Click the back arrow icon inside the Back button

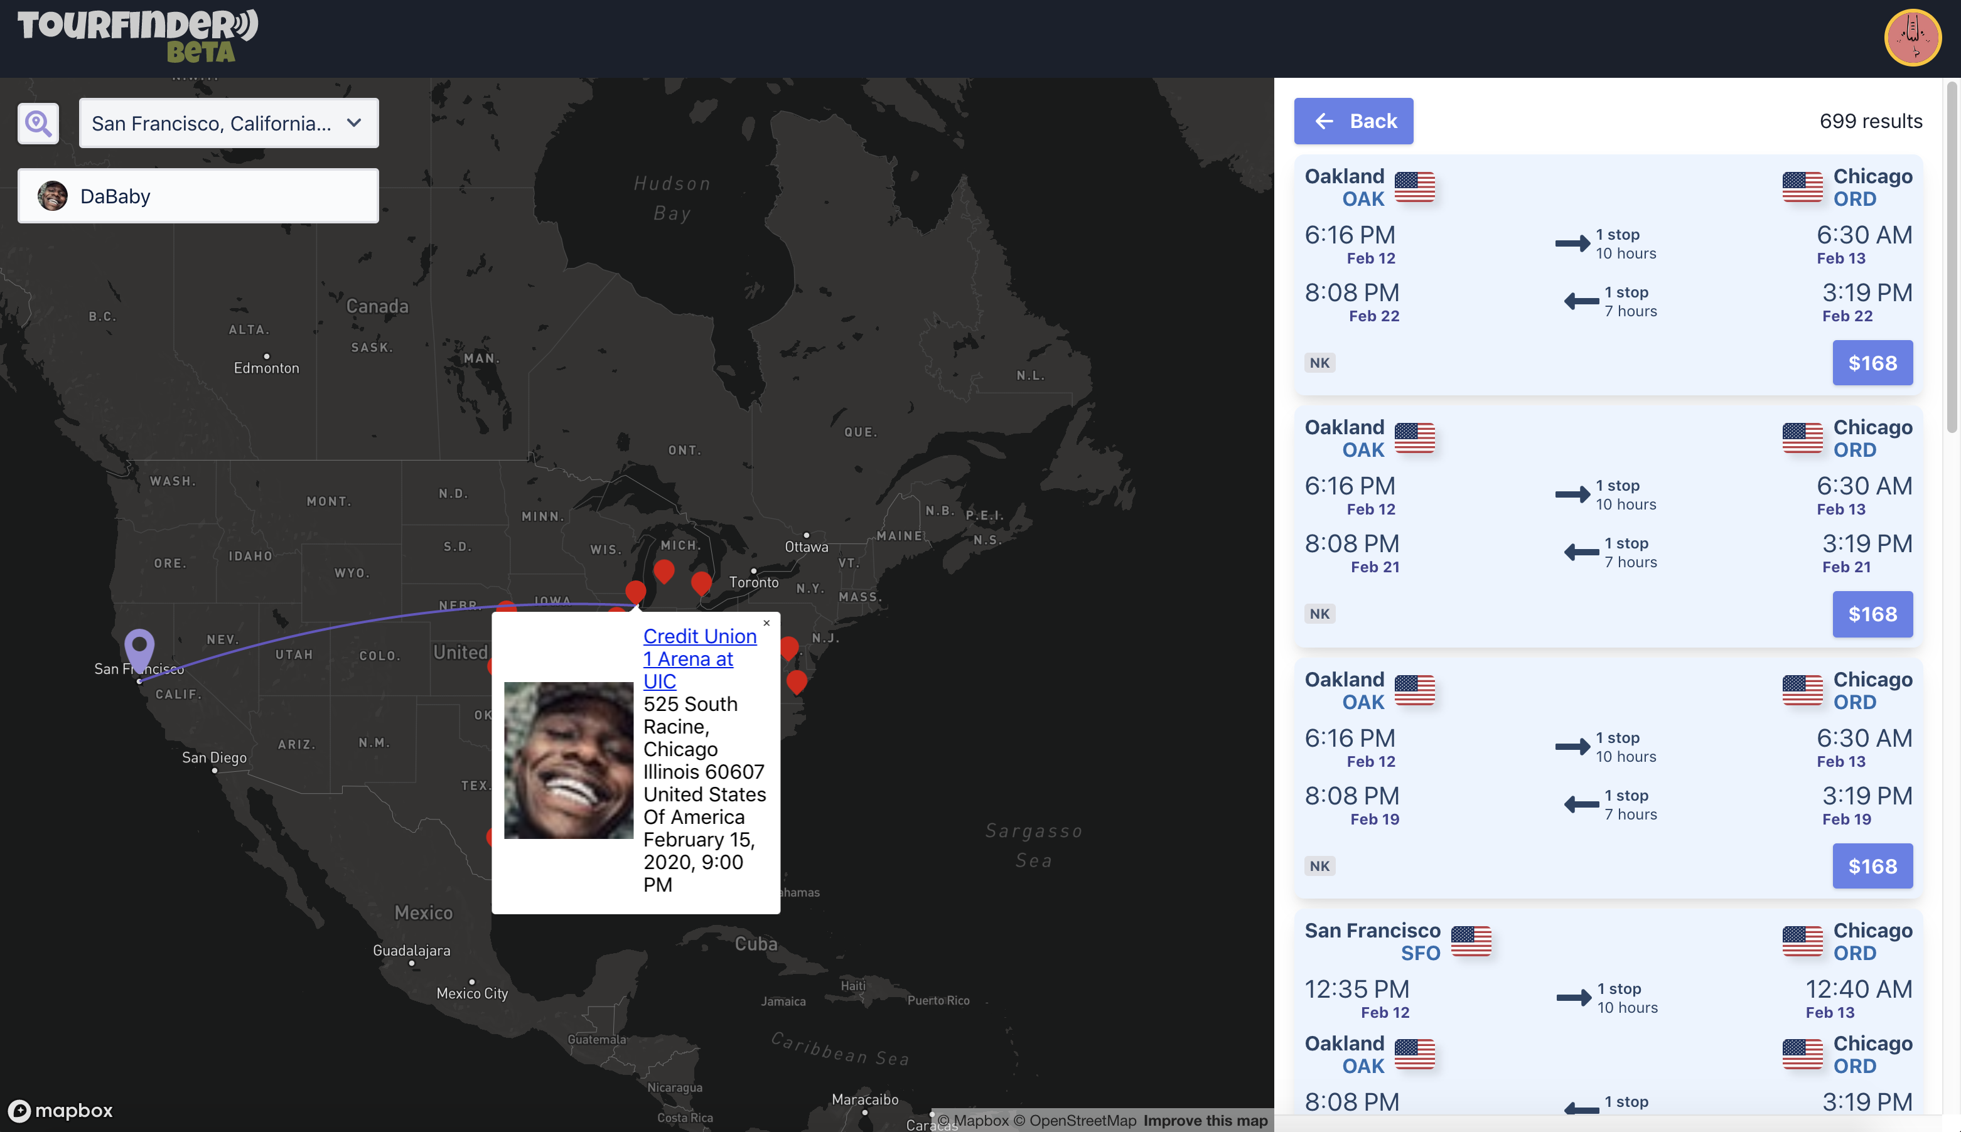1326,120
